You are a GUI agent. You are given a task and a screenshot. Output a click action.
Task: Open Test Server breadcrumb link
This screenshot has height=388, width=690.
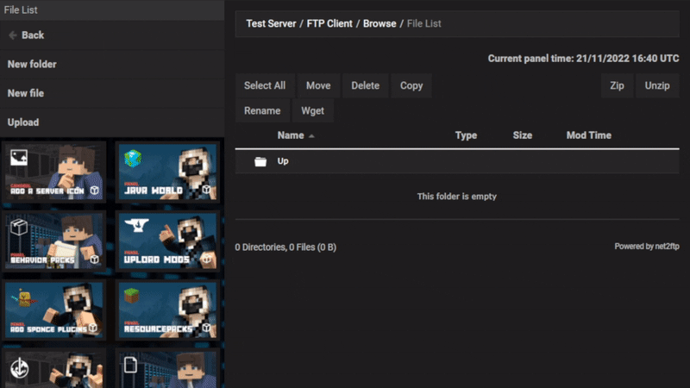tap(272, 23)
